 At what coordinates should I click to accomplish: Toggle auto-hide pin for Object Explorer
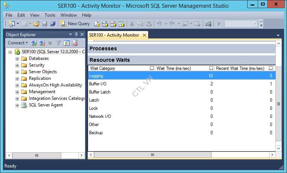76,34
